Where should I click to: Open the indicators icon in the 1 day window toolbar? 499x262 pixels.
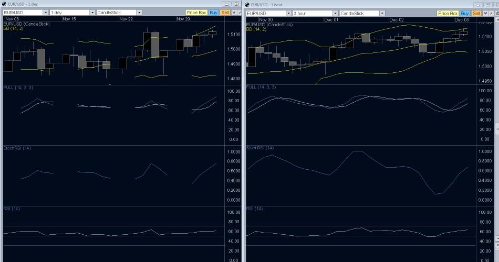click(234, 13)
